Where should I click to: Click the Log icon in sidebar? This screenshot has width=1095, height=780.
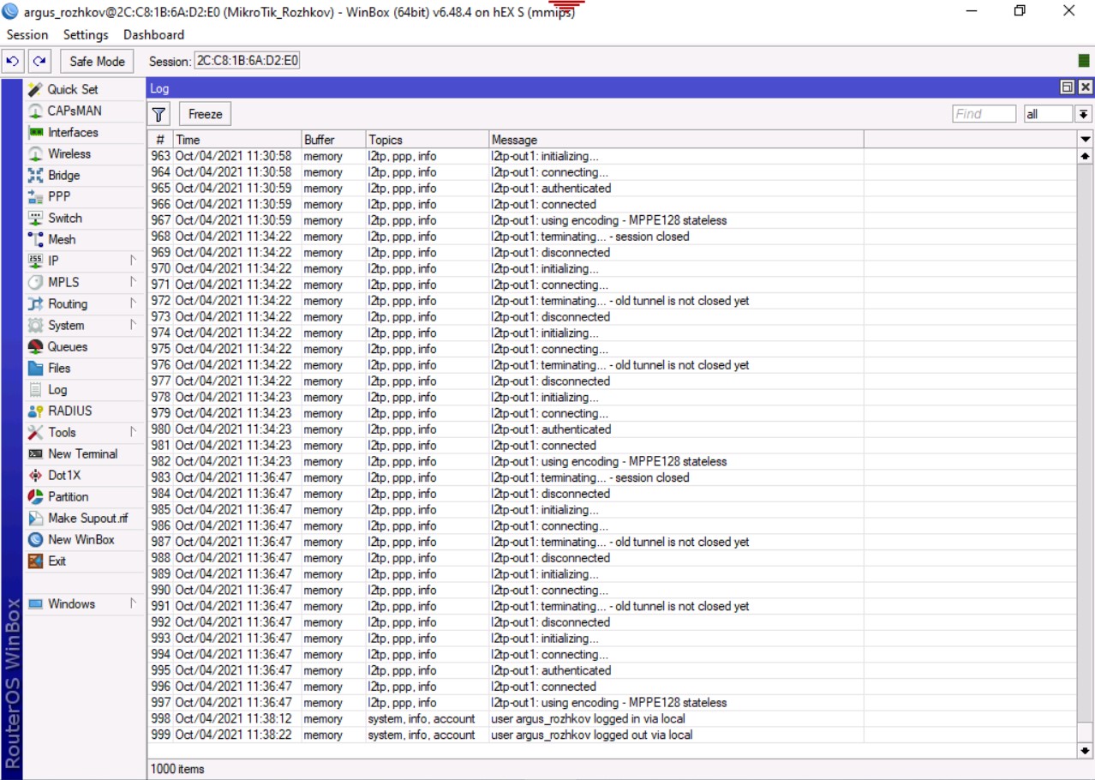click(35, 389)
